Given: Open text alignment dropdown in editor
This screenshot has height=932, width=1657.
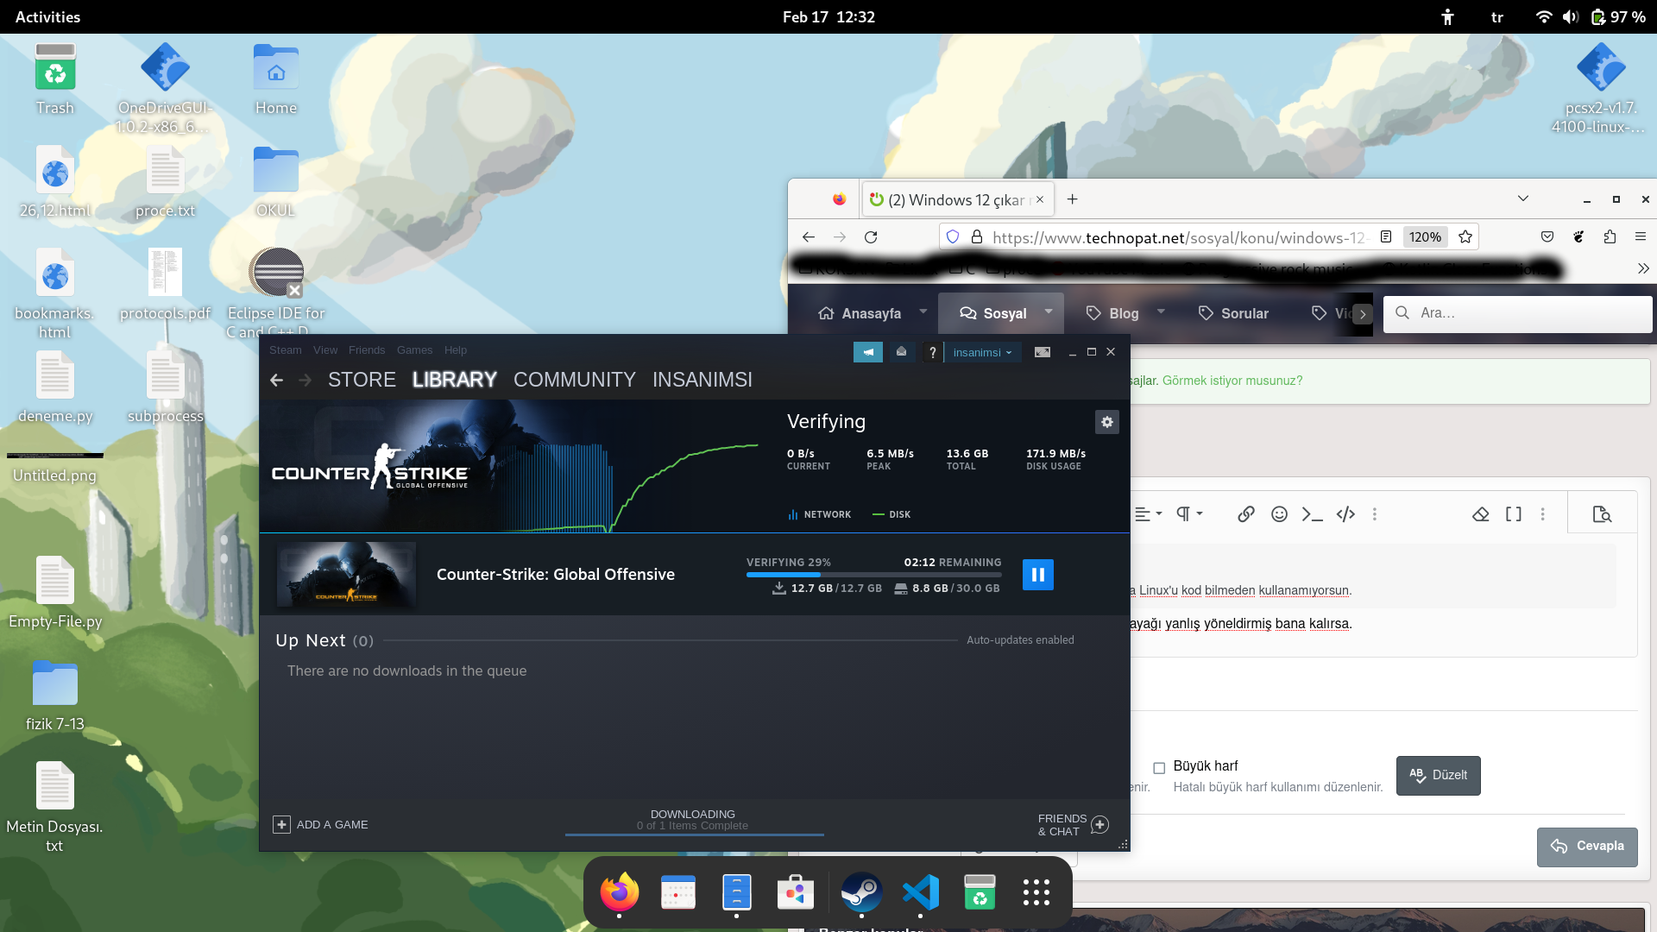Looking at the screenshot, I should pyautogui.click(x=1147, y=514).
